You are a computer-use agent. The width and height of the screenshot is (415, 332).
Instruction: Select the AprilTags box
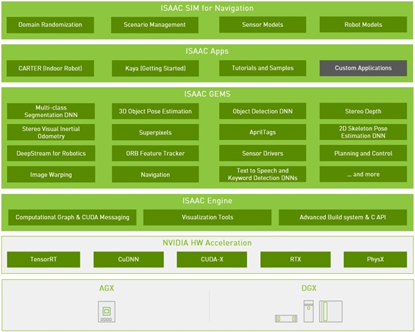point(263,132)
